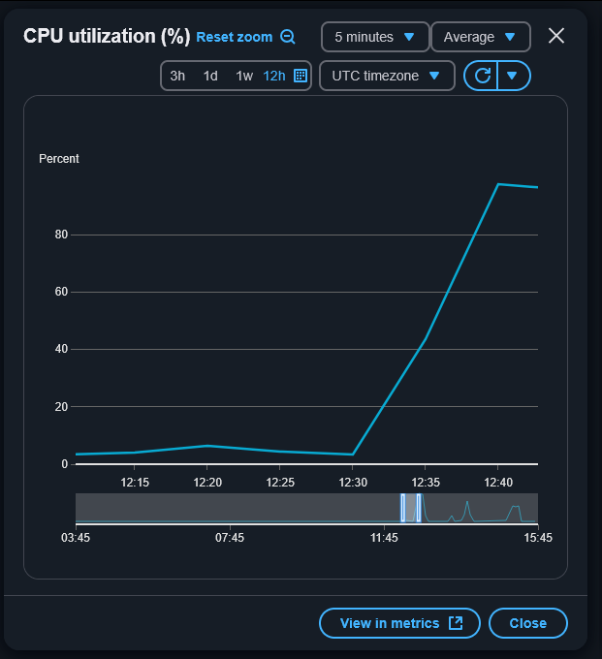Close the CPU utilization dialog with X

pos(556,37)
